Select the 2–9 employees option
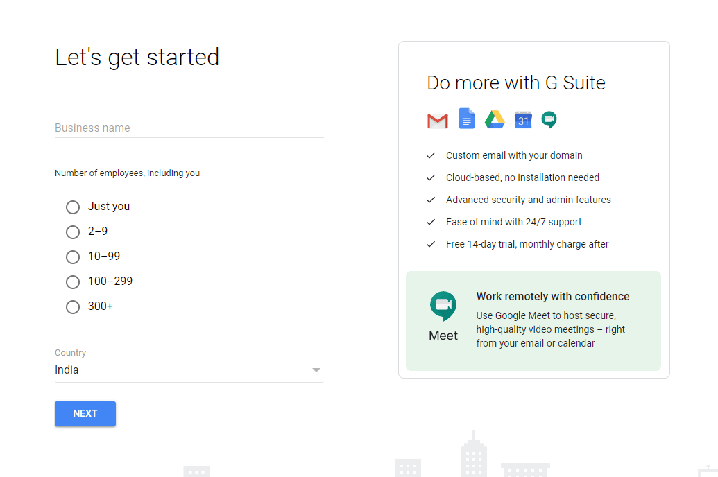 coord(73,232)
